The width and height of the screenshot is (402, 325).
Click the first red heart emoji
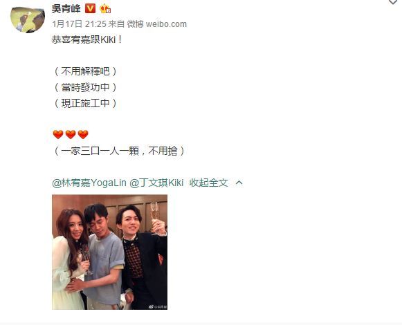click(58, 135)
